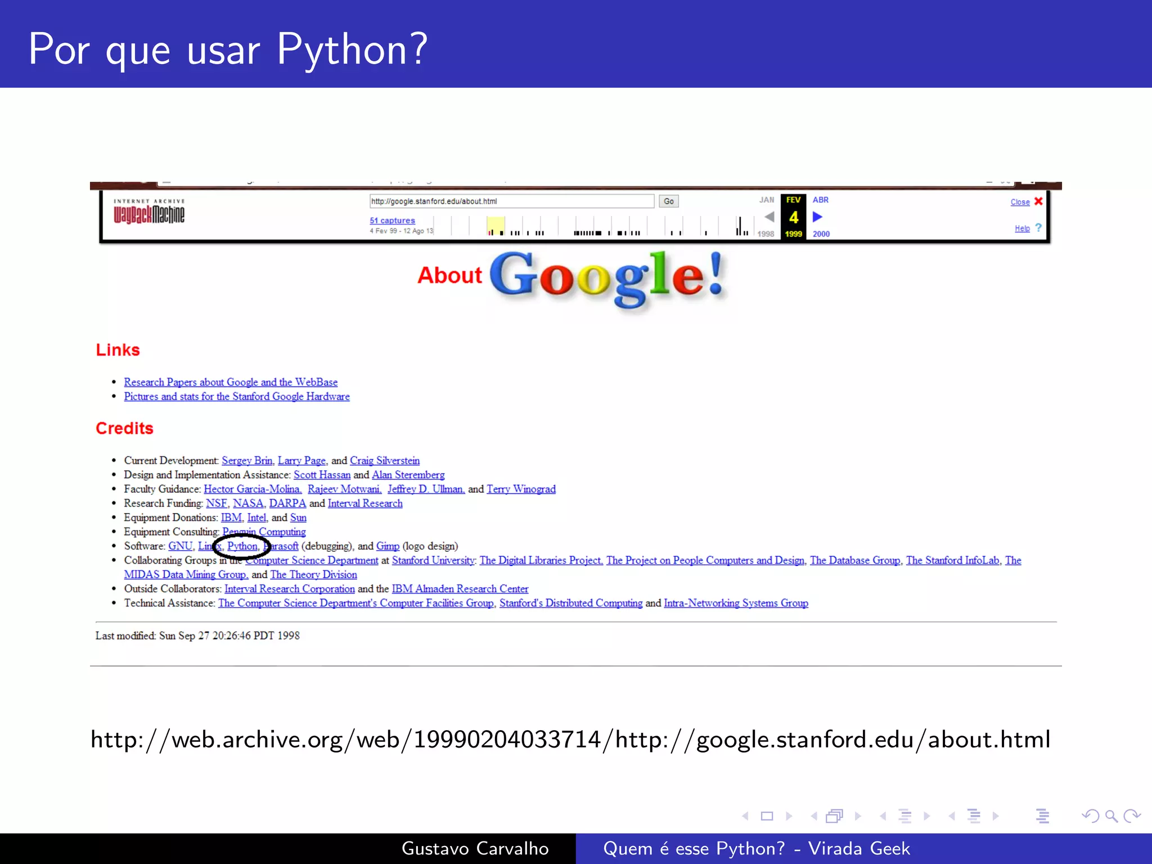Open the Larry Page link
The height and width of the screenshot is (864, 1152).
301,461
